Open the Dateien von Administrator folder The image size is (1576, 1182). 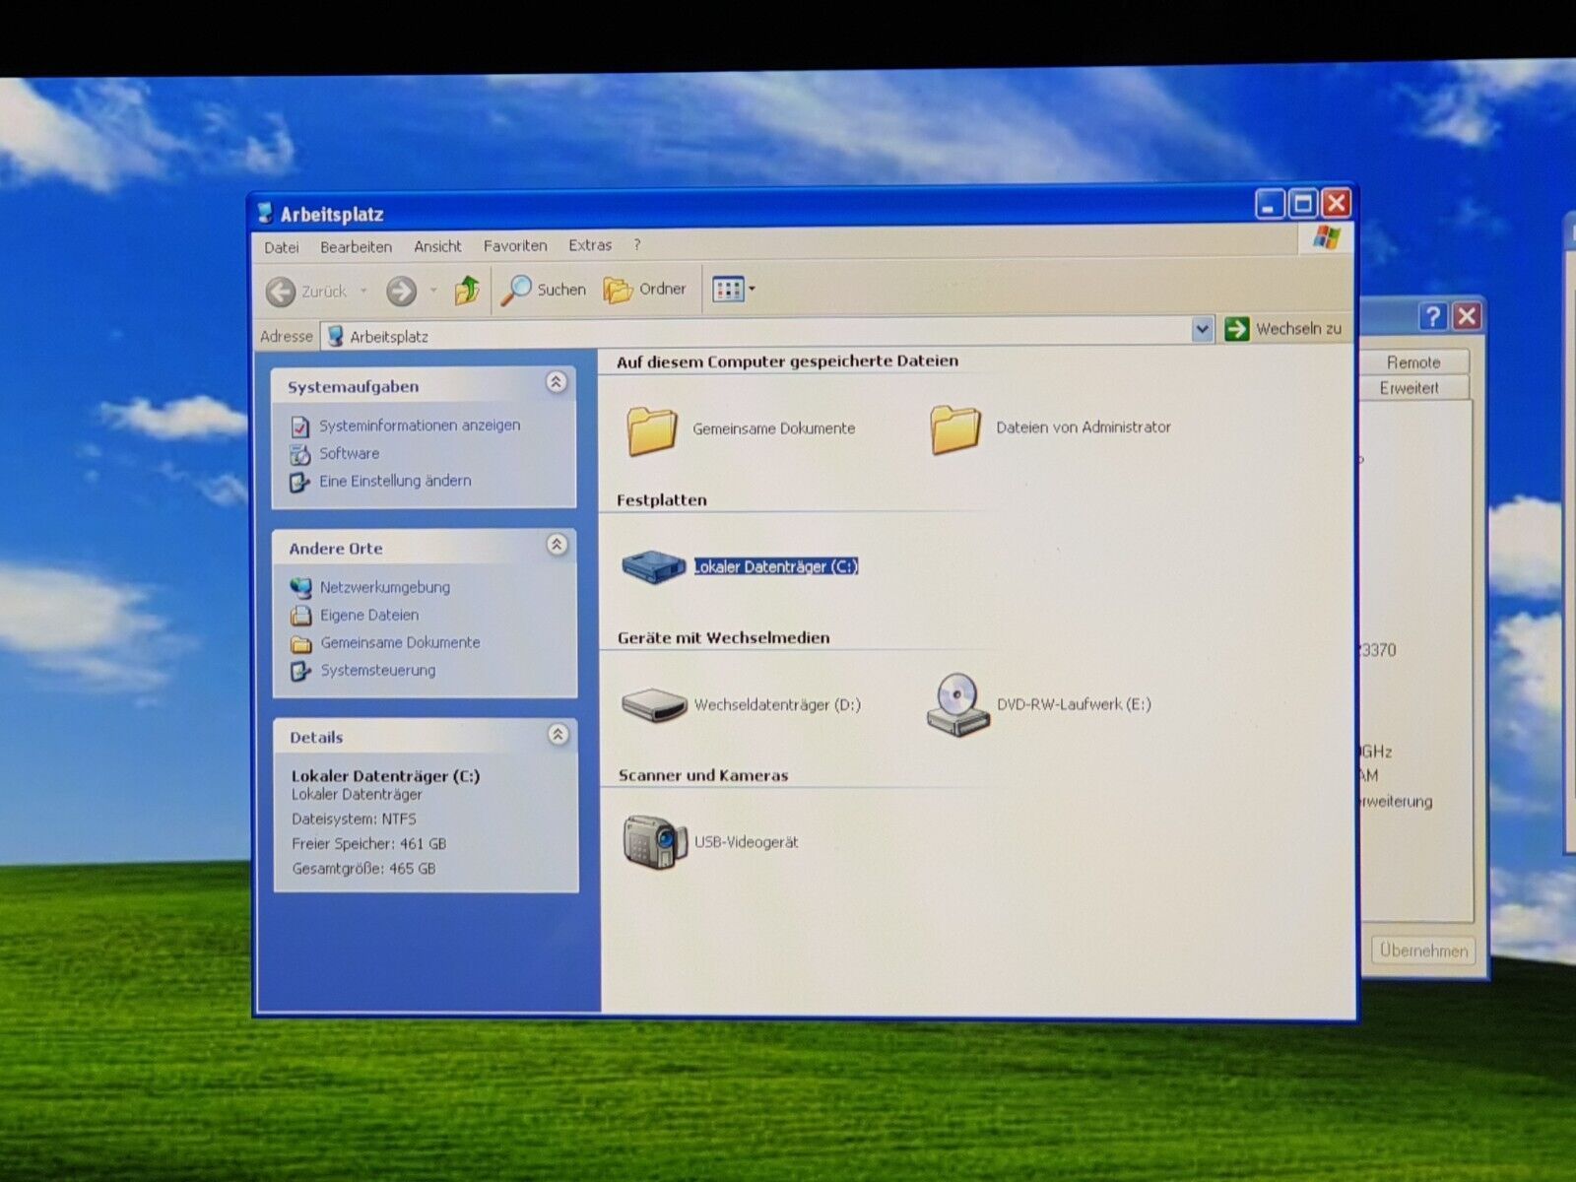tap(955, 429)
